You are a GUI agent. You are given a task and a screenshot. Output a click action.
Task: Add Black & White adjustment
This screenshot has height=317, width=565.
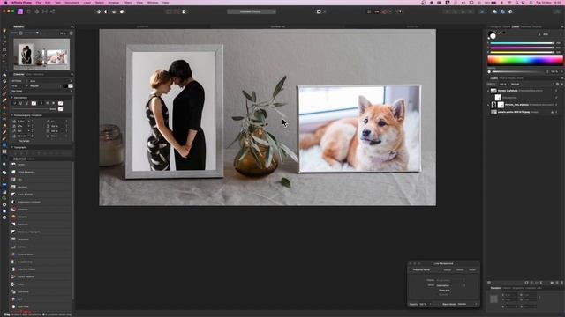pos(41,195)
